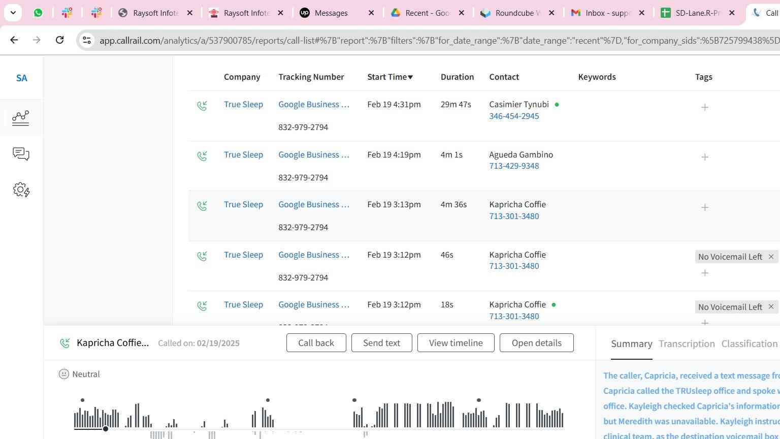Switch to the Roundcube Webmail tab
780x439 pixels.
tap(511, 13)
